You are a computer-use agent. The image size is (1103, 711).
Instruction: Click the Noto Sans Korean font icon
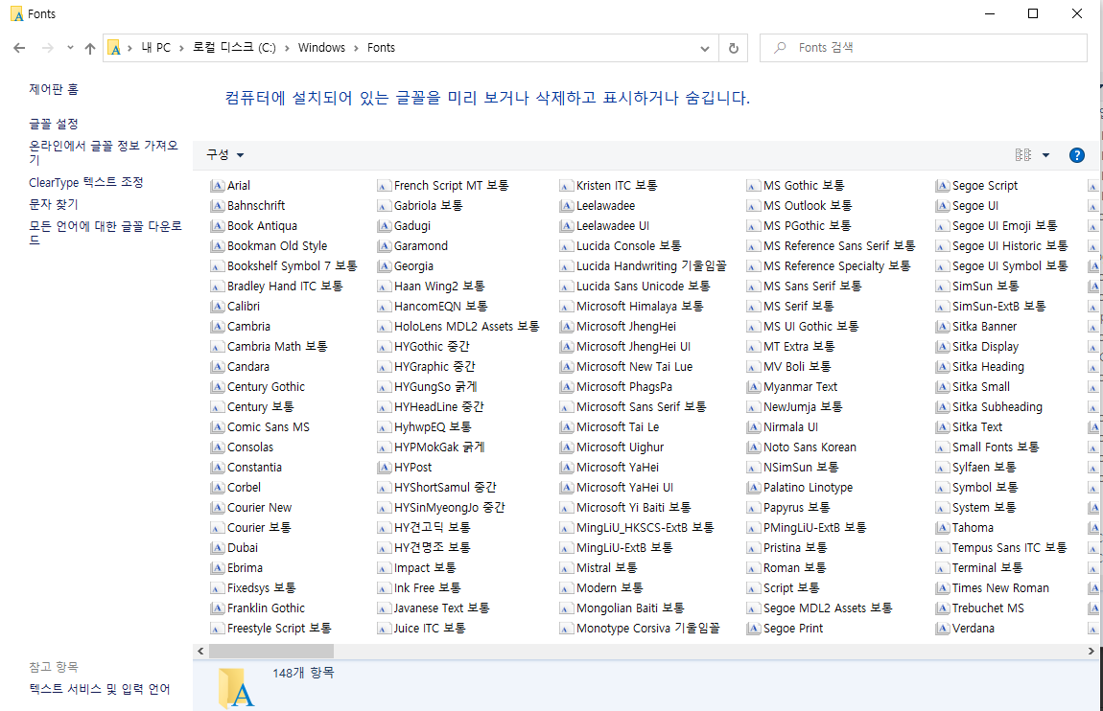point(753,447)
